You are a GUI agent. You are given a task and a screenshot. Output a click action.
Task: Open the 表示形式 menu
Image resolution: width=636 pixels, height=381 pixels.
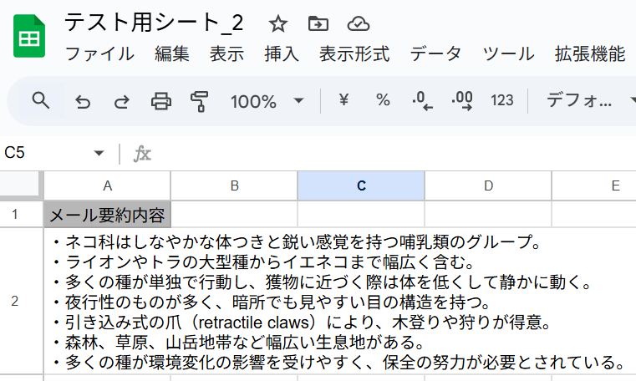point(354,54)
